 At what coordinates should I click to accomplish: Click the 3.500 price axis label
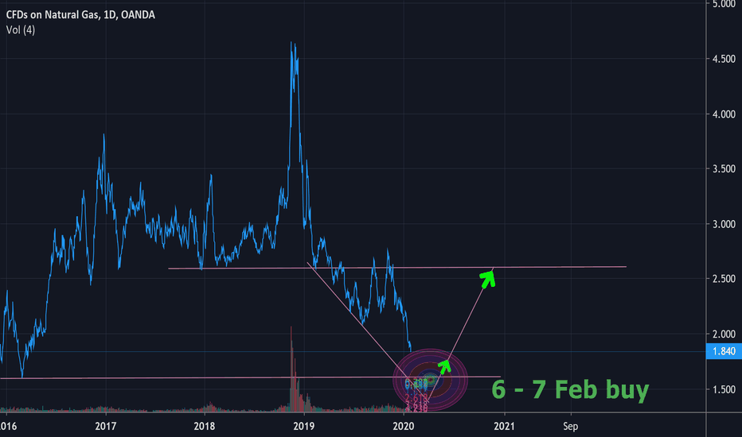(724, 169)
